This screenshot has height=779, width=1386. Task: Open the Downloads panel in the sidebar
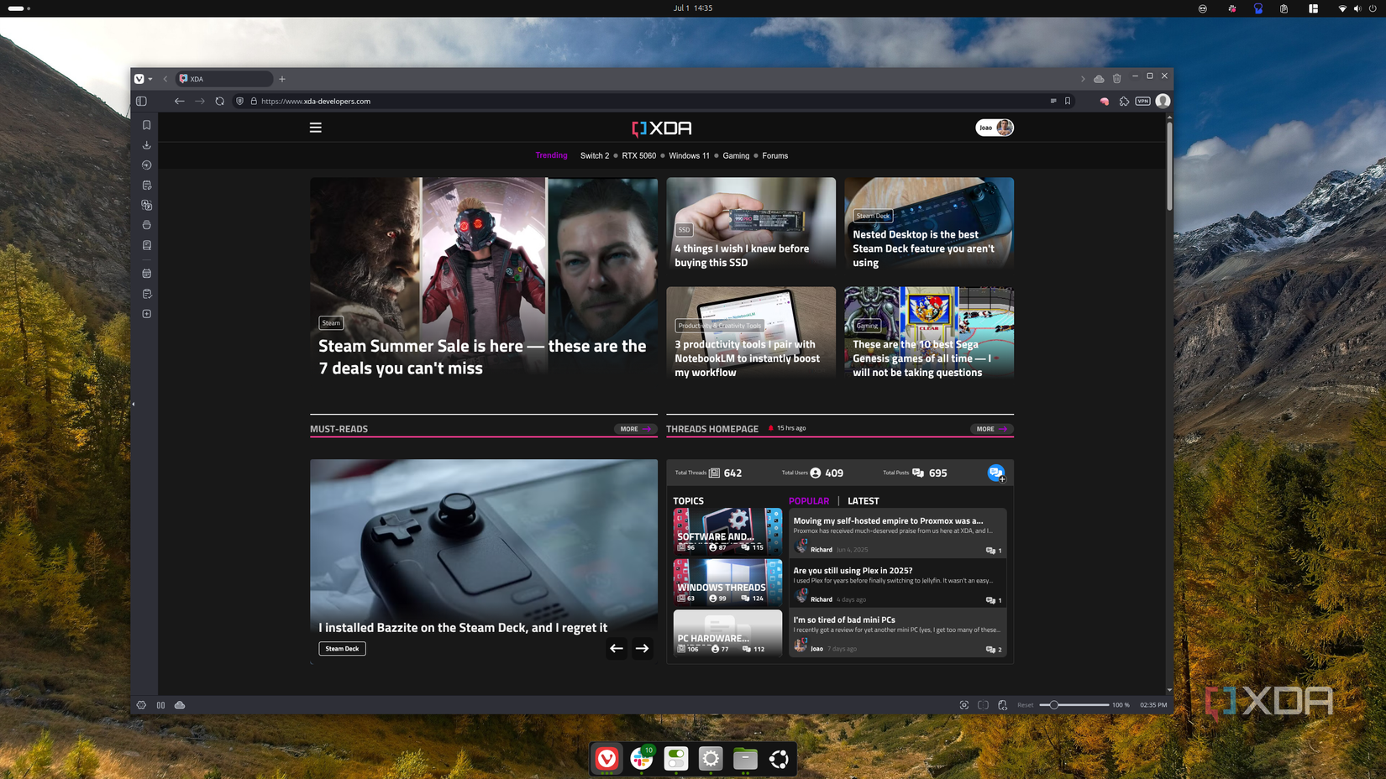pos(146,144)
